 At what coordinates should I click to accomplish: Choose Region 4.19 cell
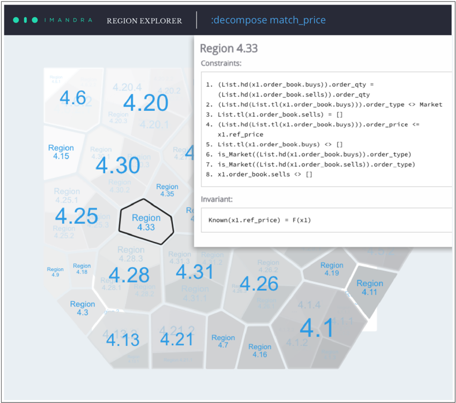coord(332,269)
